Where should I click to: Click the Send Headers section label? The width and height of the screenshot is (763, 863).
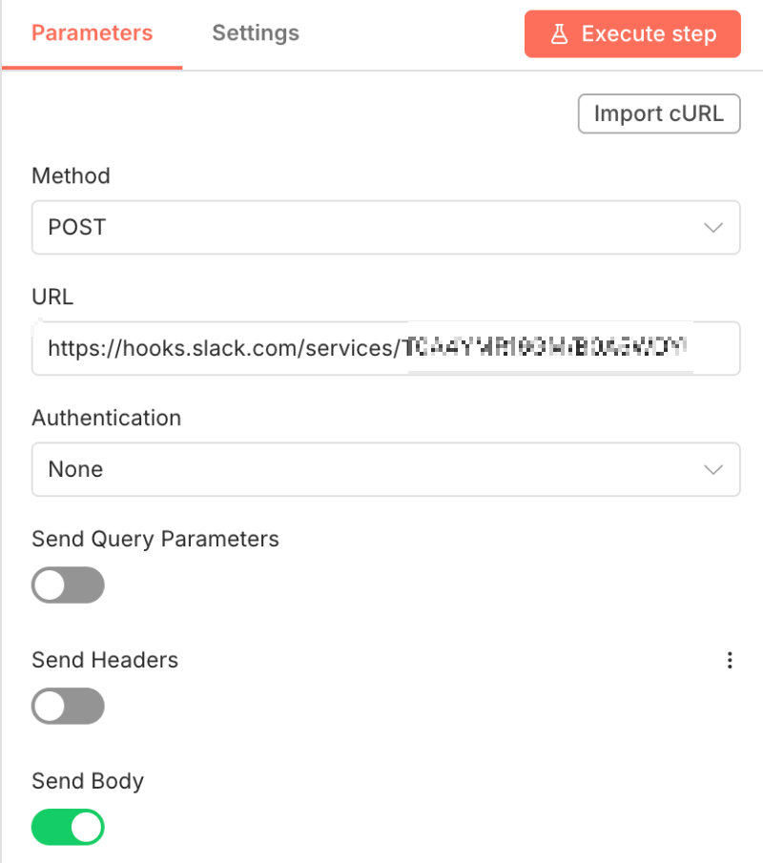pyautogui.click(x=105, y=660)
